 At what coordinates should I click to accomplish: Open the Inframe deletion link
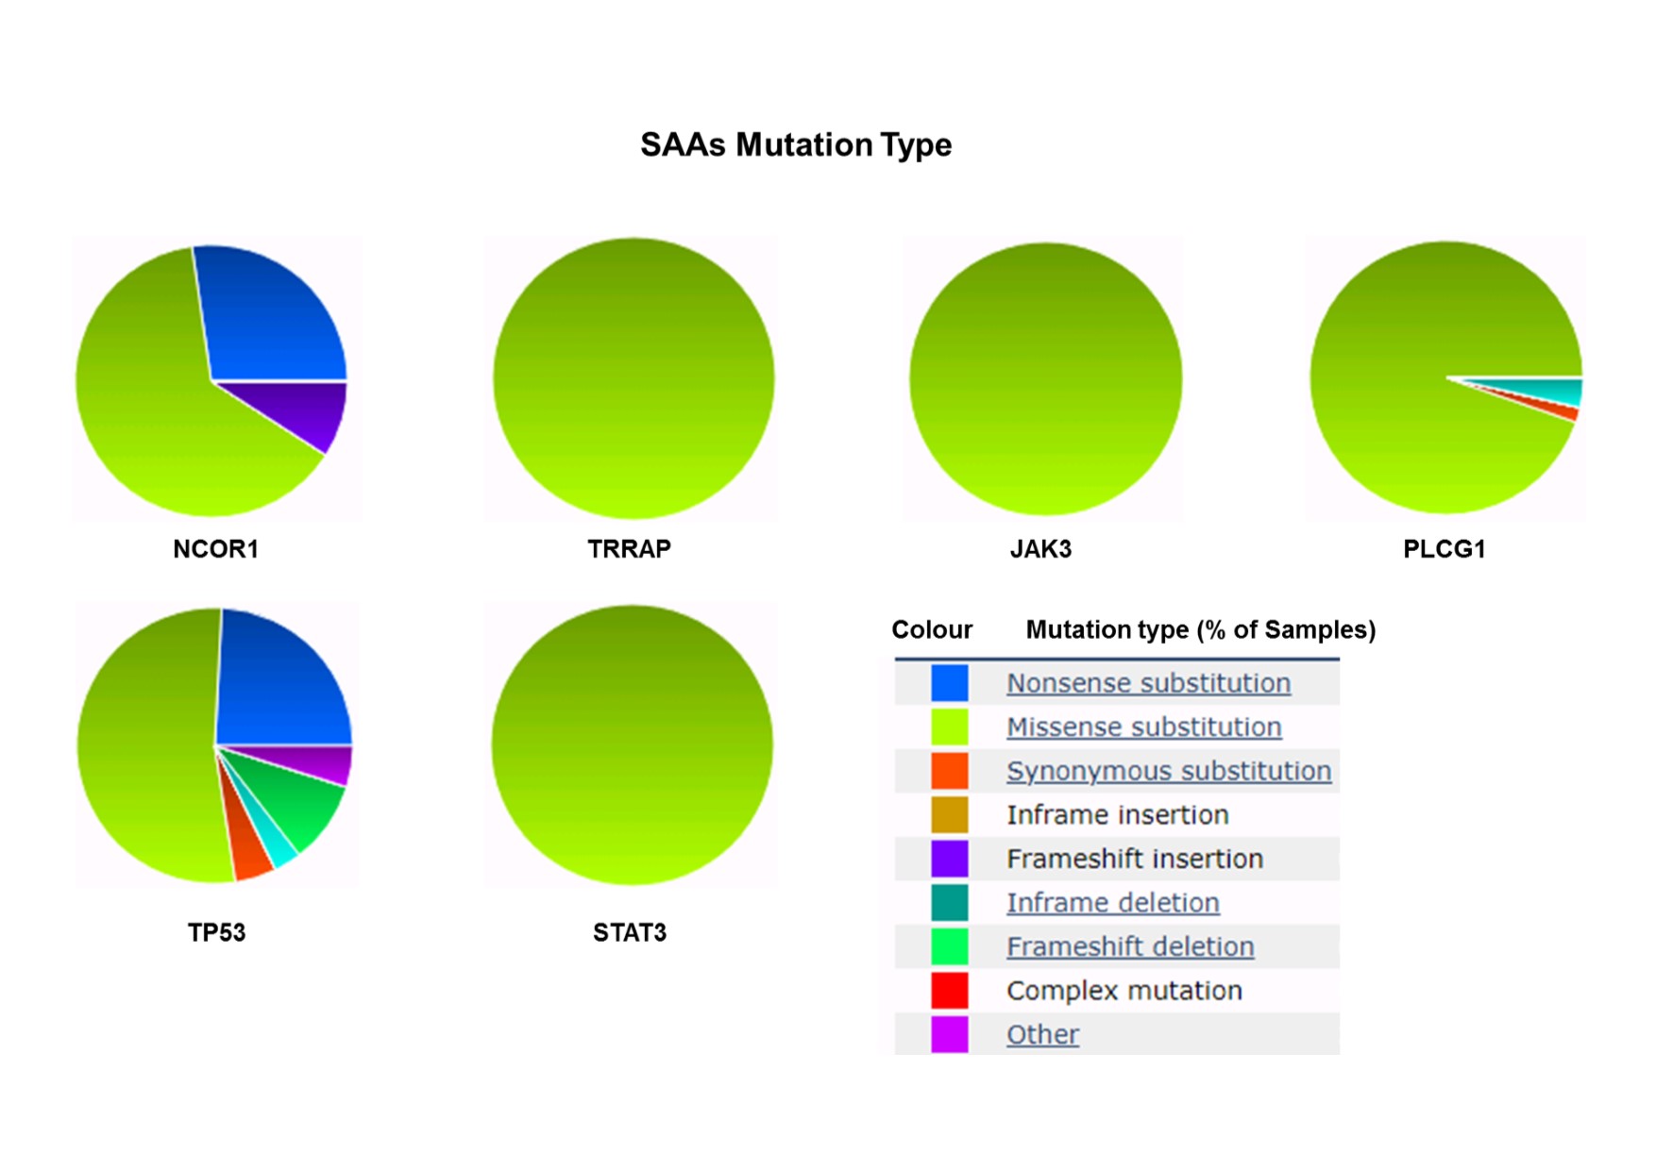click(1112, 903)
